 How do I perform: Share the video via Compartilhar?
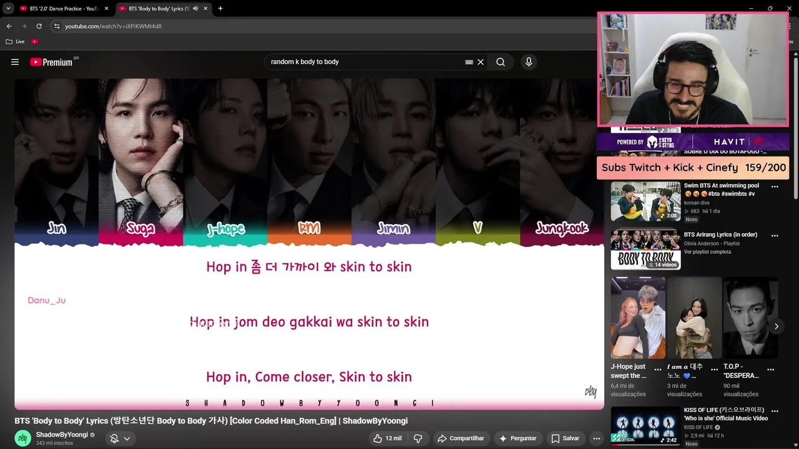461,438
